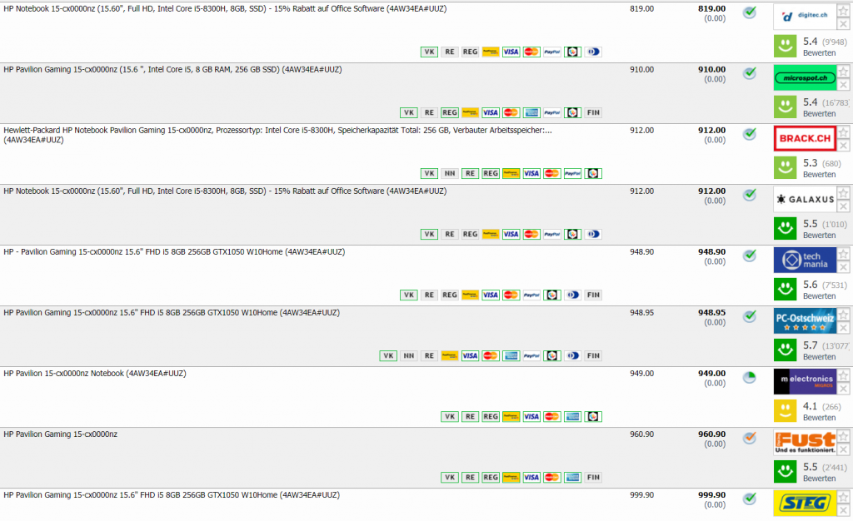
Task: Hide the melectronics offer with X icon
Action: pos(843,389)
